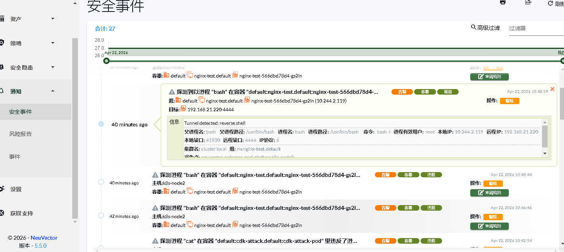Collapse the 通知 (Notifications) sidebar menu

click(52, 91)
